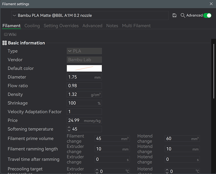216x174 pixels.
Task: Switch to the Filament tab
Action: pos(11,26)
